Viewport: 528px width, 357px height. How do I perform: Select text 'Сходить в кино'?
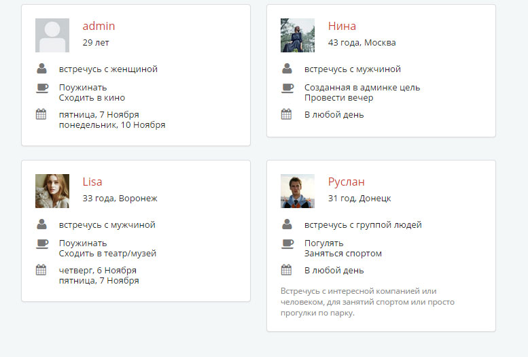click(92, 98)
